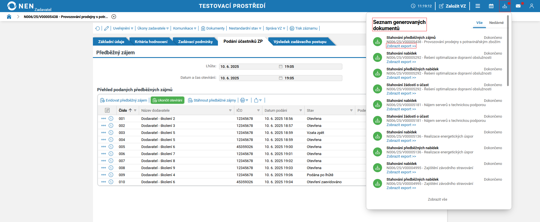Click the refresh icon in record toolbar

(97, 28)
